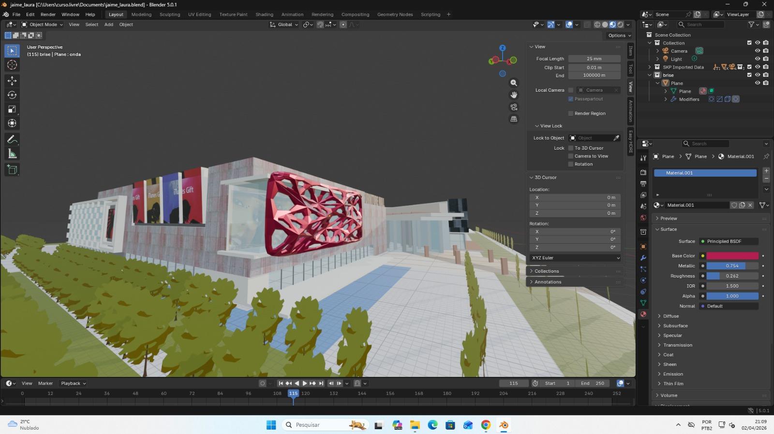This screenshot has height=434, width=774.
Task: Toggle camera view in viewport
Action: (x=514, y=107)
